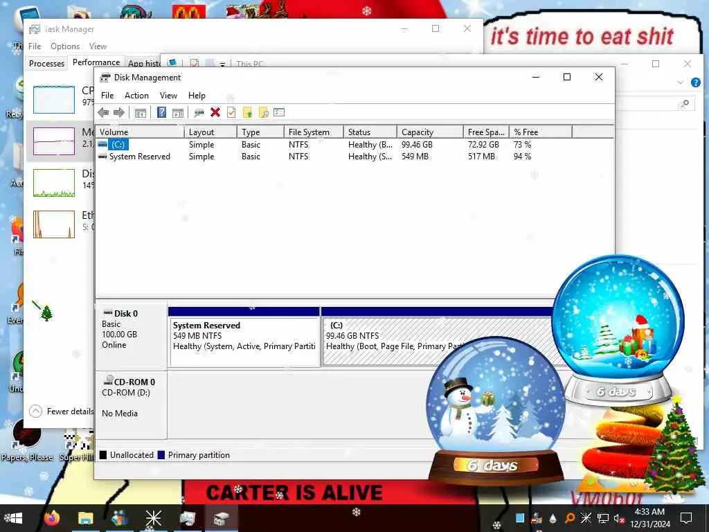This screenshot has width=709, height=532.
Task: Open the File menu in Disk Management
Action: click(x=107, y=96)
